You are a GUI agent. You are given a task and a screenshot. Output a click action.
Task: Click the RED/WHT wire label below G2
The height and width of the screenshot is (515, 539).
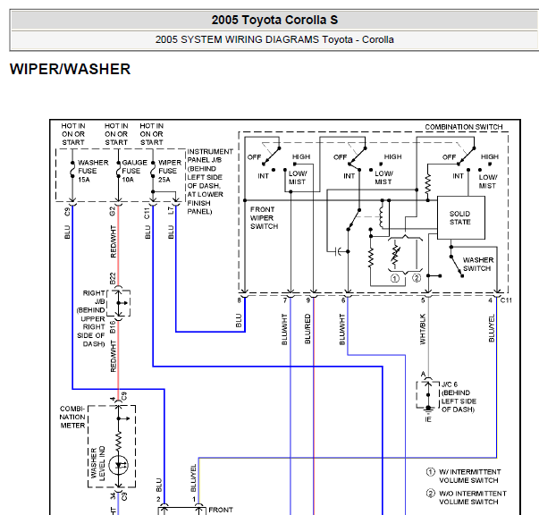[x=114, y=241]
